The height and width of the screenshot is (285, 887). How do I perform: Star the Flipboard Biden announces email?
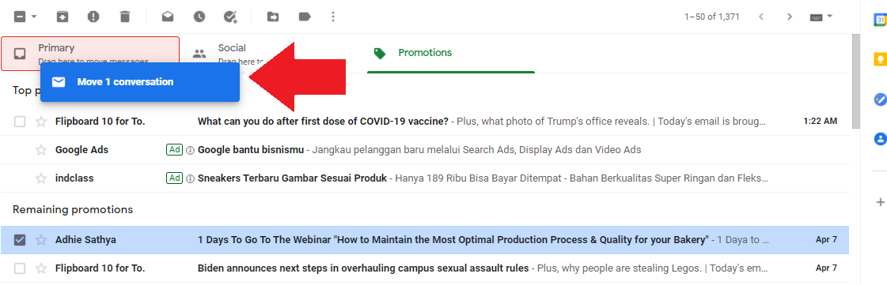[40, 268]
